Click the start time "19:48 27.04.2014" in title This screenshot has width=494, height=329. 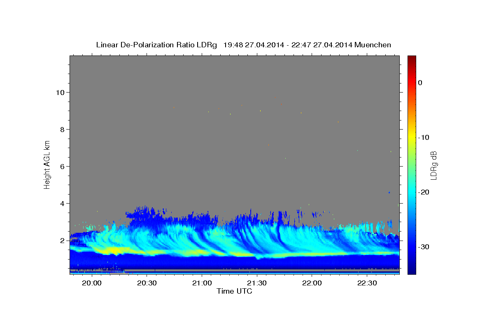[x=254, y=45]
